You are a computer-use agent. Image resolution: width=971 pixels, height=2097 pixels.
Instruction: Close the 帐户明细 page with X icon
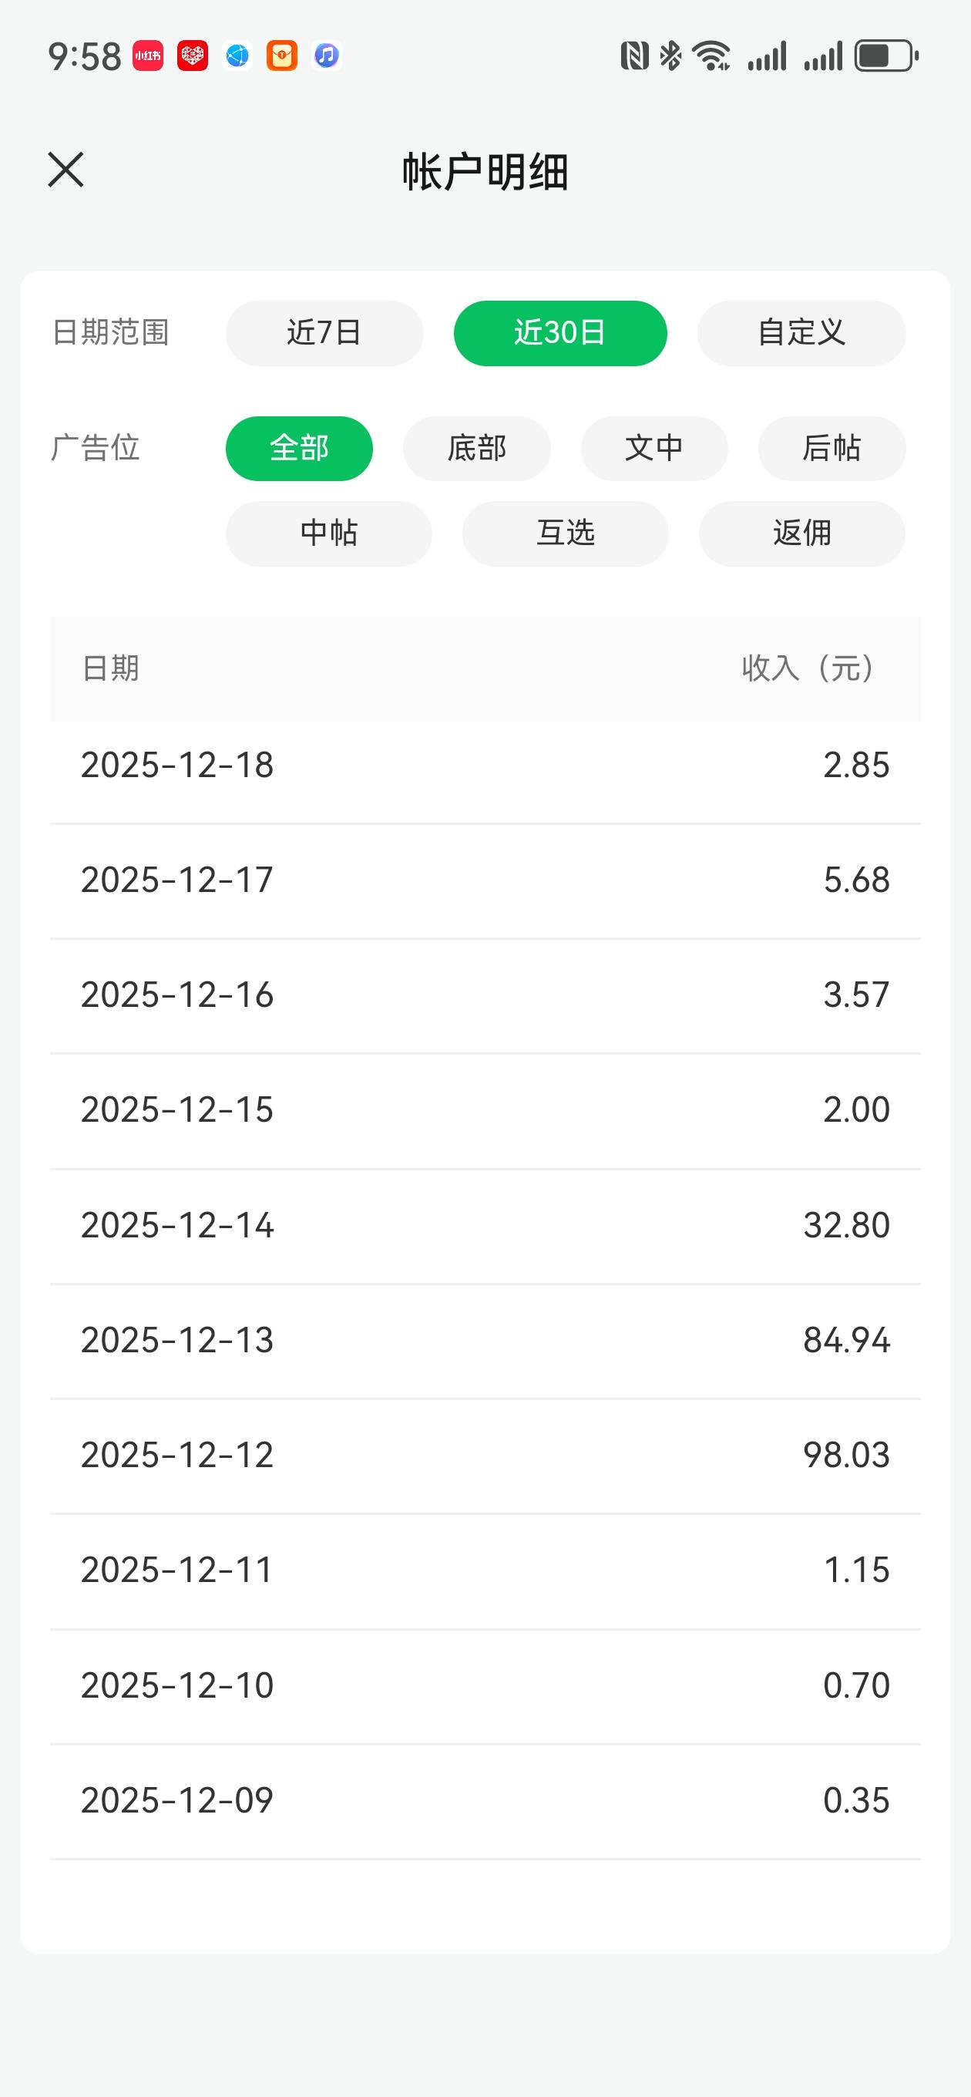pyautogui.click(x=66, y=170)
